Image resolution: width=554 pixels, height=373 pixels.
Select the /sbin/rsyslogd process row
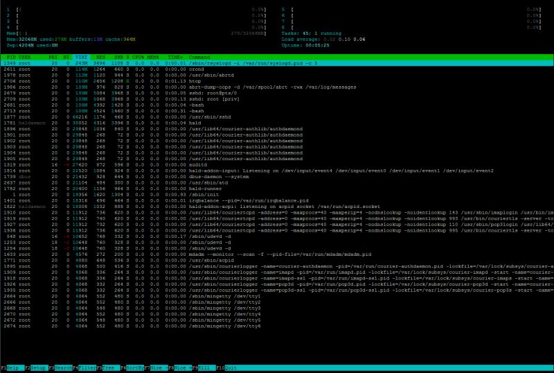point(277,63)
